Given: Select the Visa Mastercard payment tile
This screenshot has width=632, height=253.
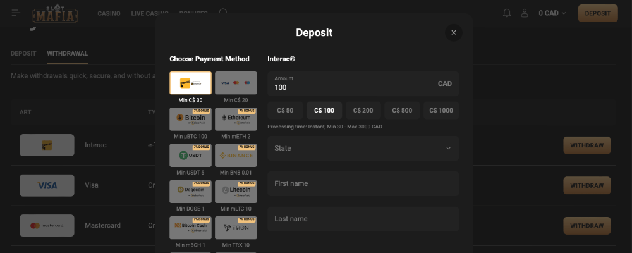Looking at the screenshot, I should point(236,83).
